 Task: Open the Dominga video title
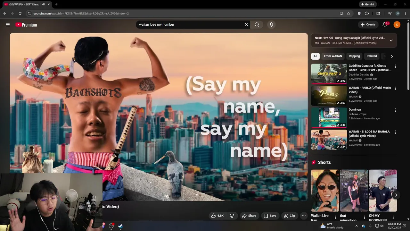coord(355,110)
